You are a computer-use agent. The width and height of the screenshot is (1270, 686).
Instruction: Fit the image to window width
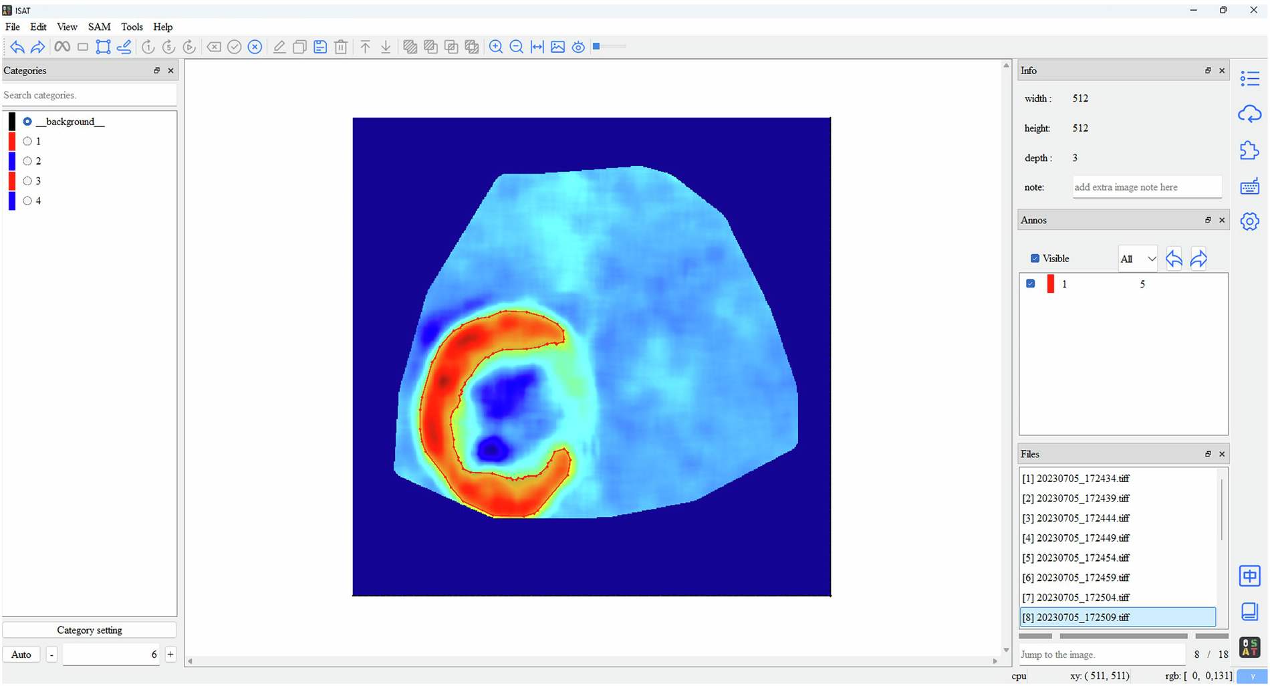tap(537, 47)
